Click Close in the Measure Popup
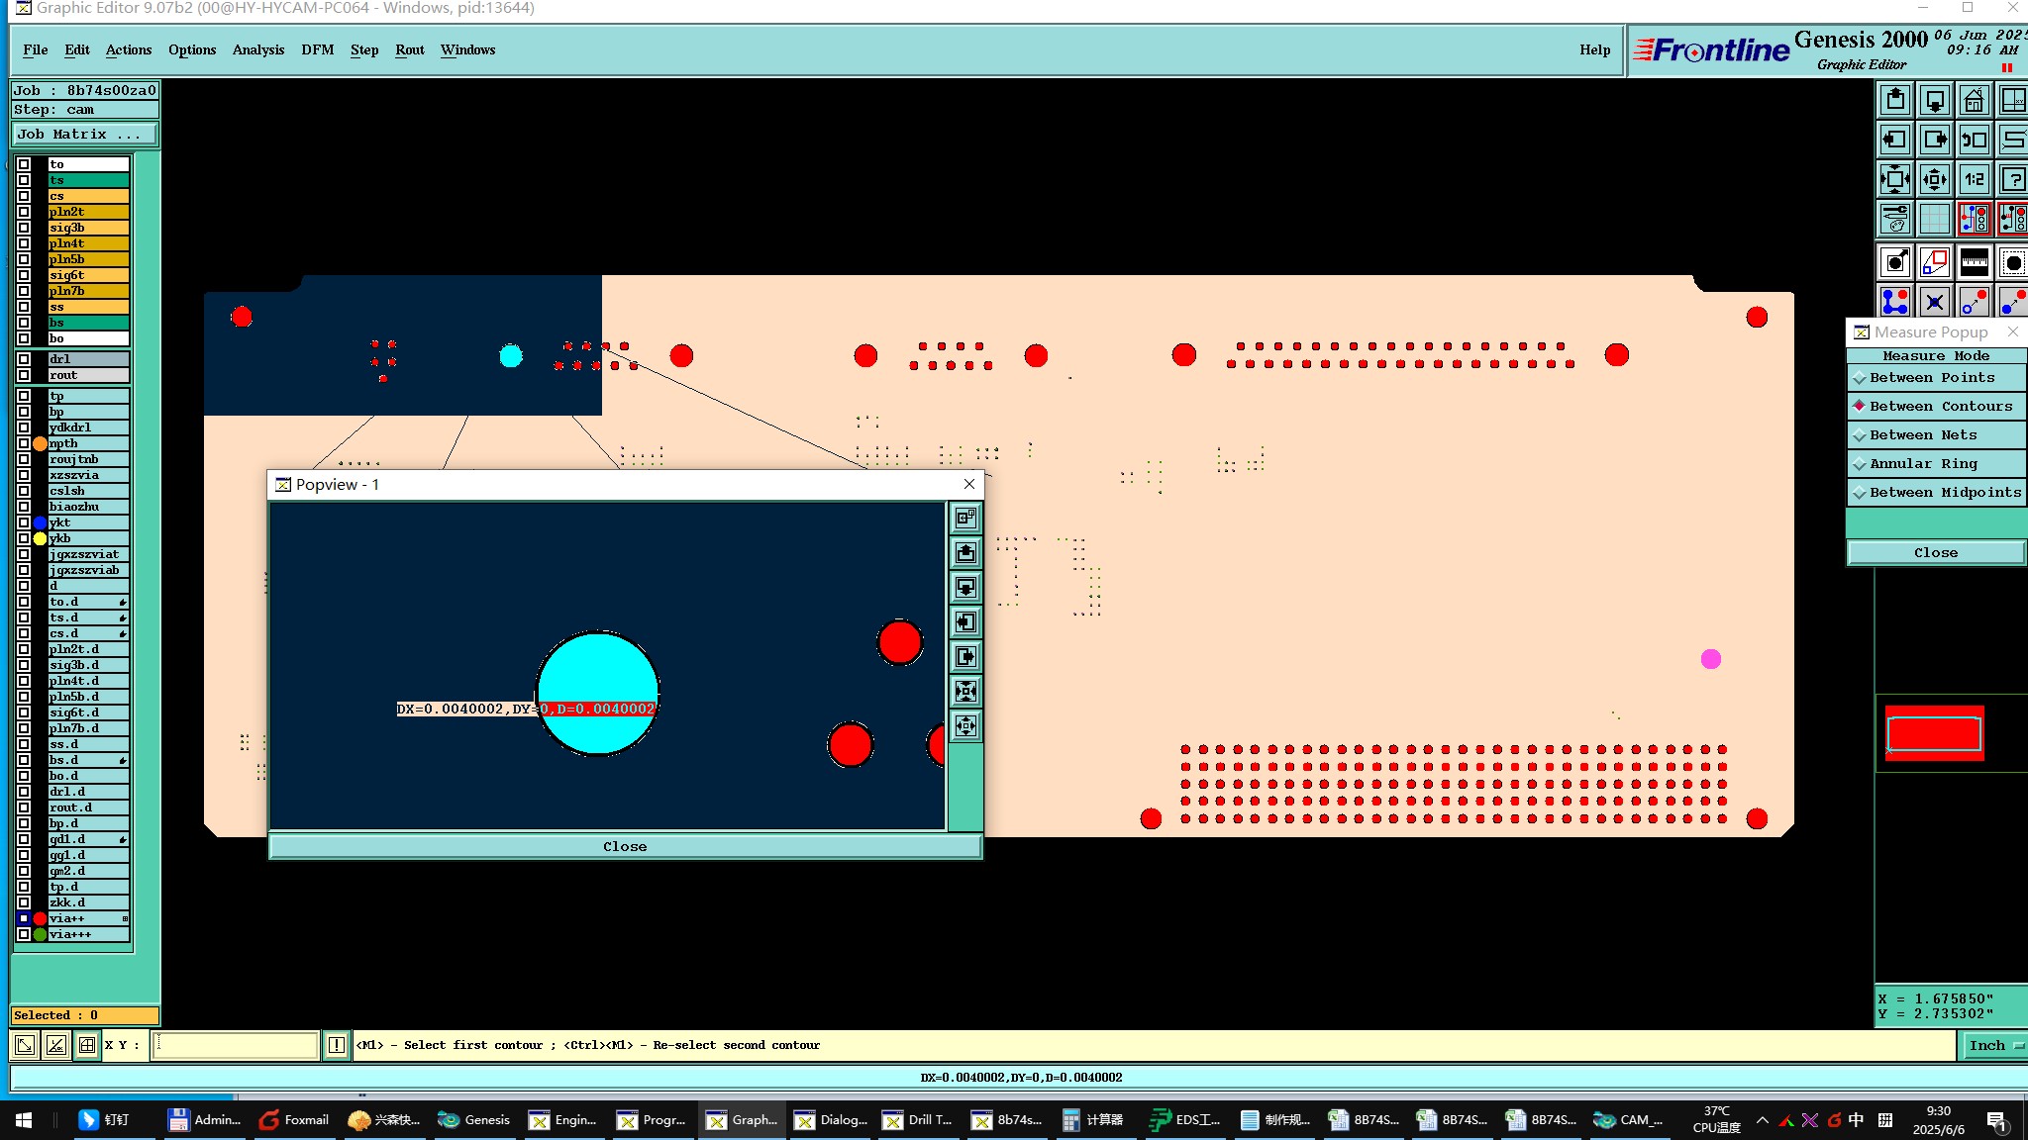The image size is (2028, 1140). (x=1935, y=553)
